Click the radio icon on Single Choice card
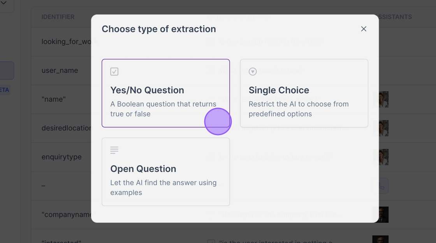The image size is (436, 243). click(253, 71)
